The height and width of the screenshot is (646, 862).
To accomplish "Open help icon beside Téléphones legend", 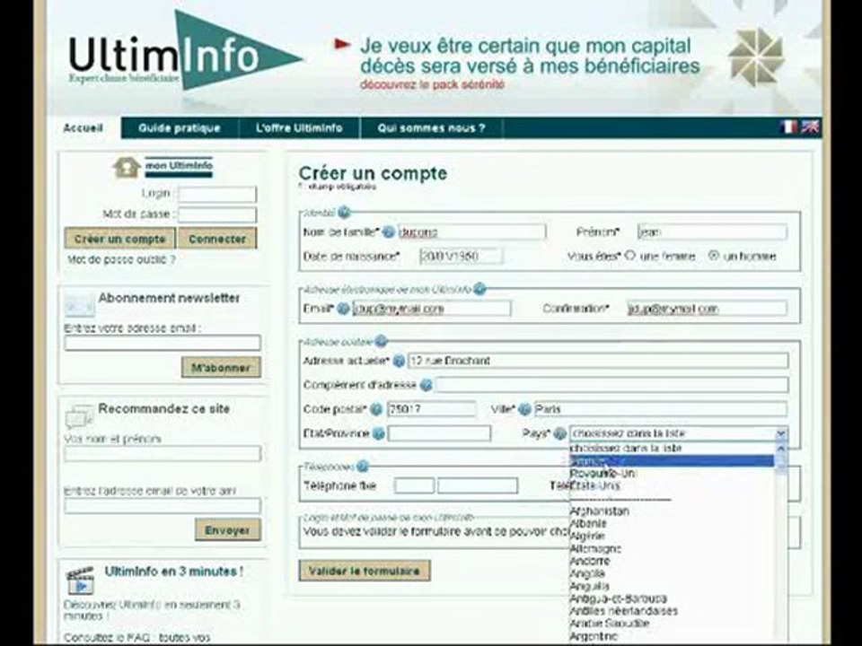I will point(362,467).
